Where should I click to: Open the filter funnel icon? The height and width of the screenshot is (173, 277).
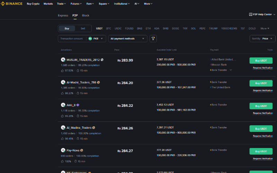coord(153,39)
